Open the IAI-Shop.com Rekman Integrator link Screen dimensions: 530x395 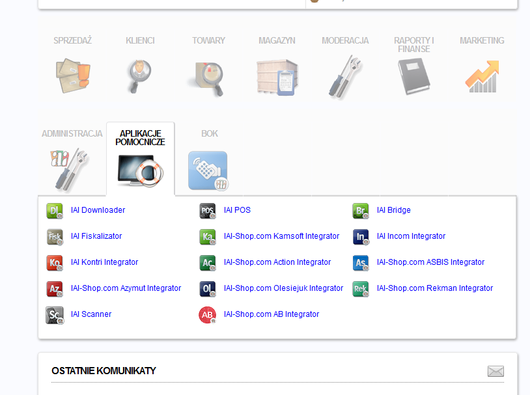coord(434,288)
